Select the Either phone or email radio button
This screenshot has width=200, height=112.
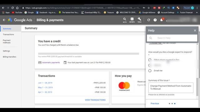click(150, 60)
